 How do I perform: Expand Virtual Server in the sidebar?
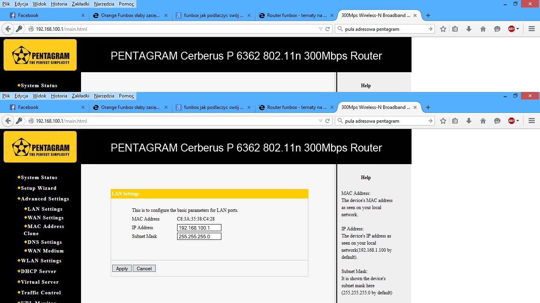pyautogui.click(x=38, y=282)
